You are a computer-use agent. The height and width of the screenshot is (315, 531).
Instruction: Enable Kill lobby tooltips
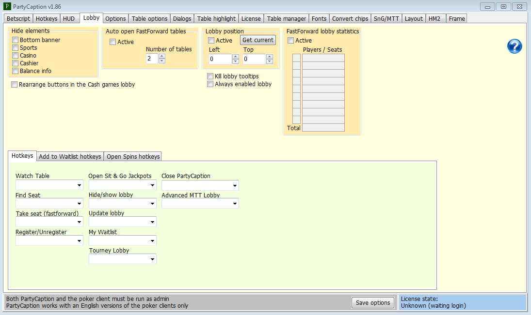click(x=210, y=76)
